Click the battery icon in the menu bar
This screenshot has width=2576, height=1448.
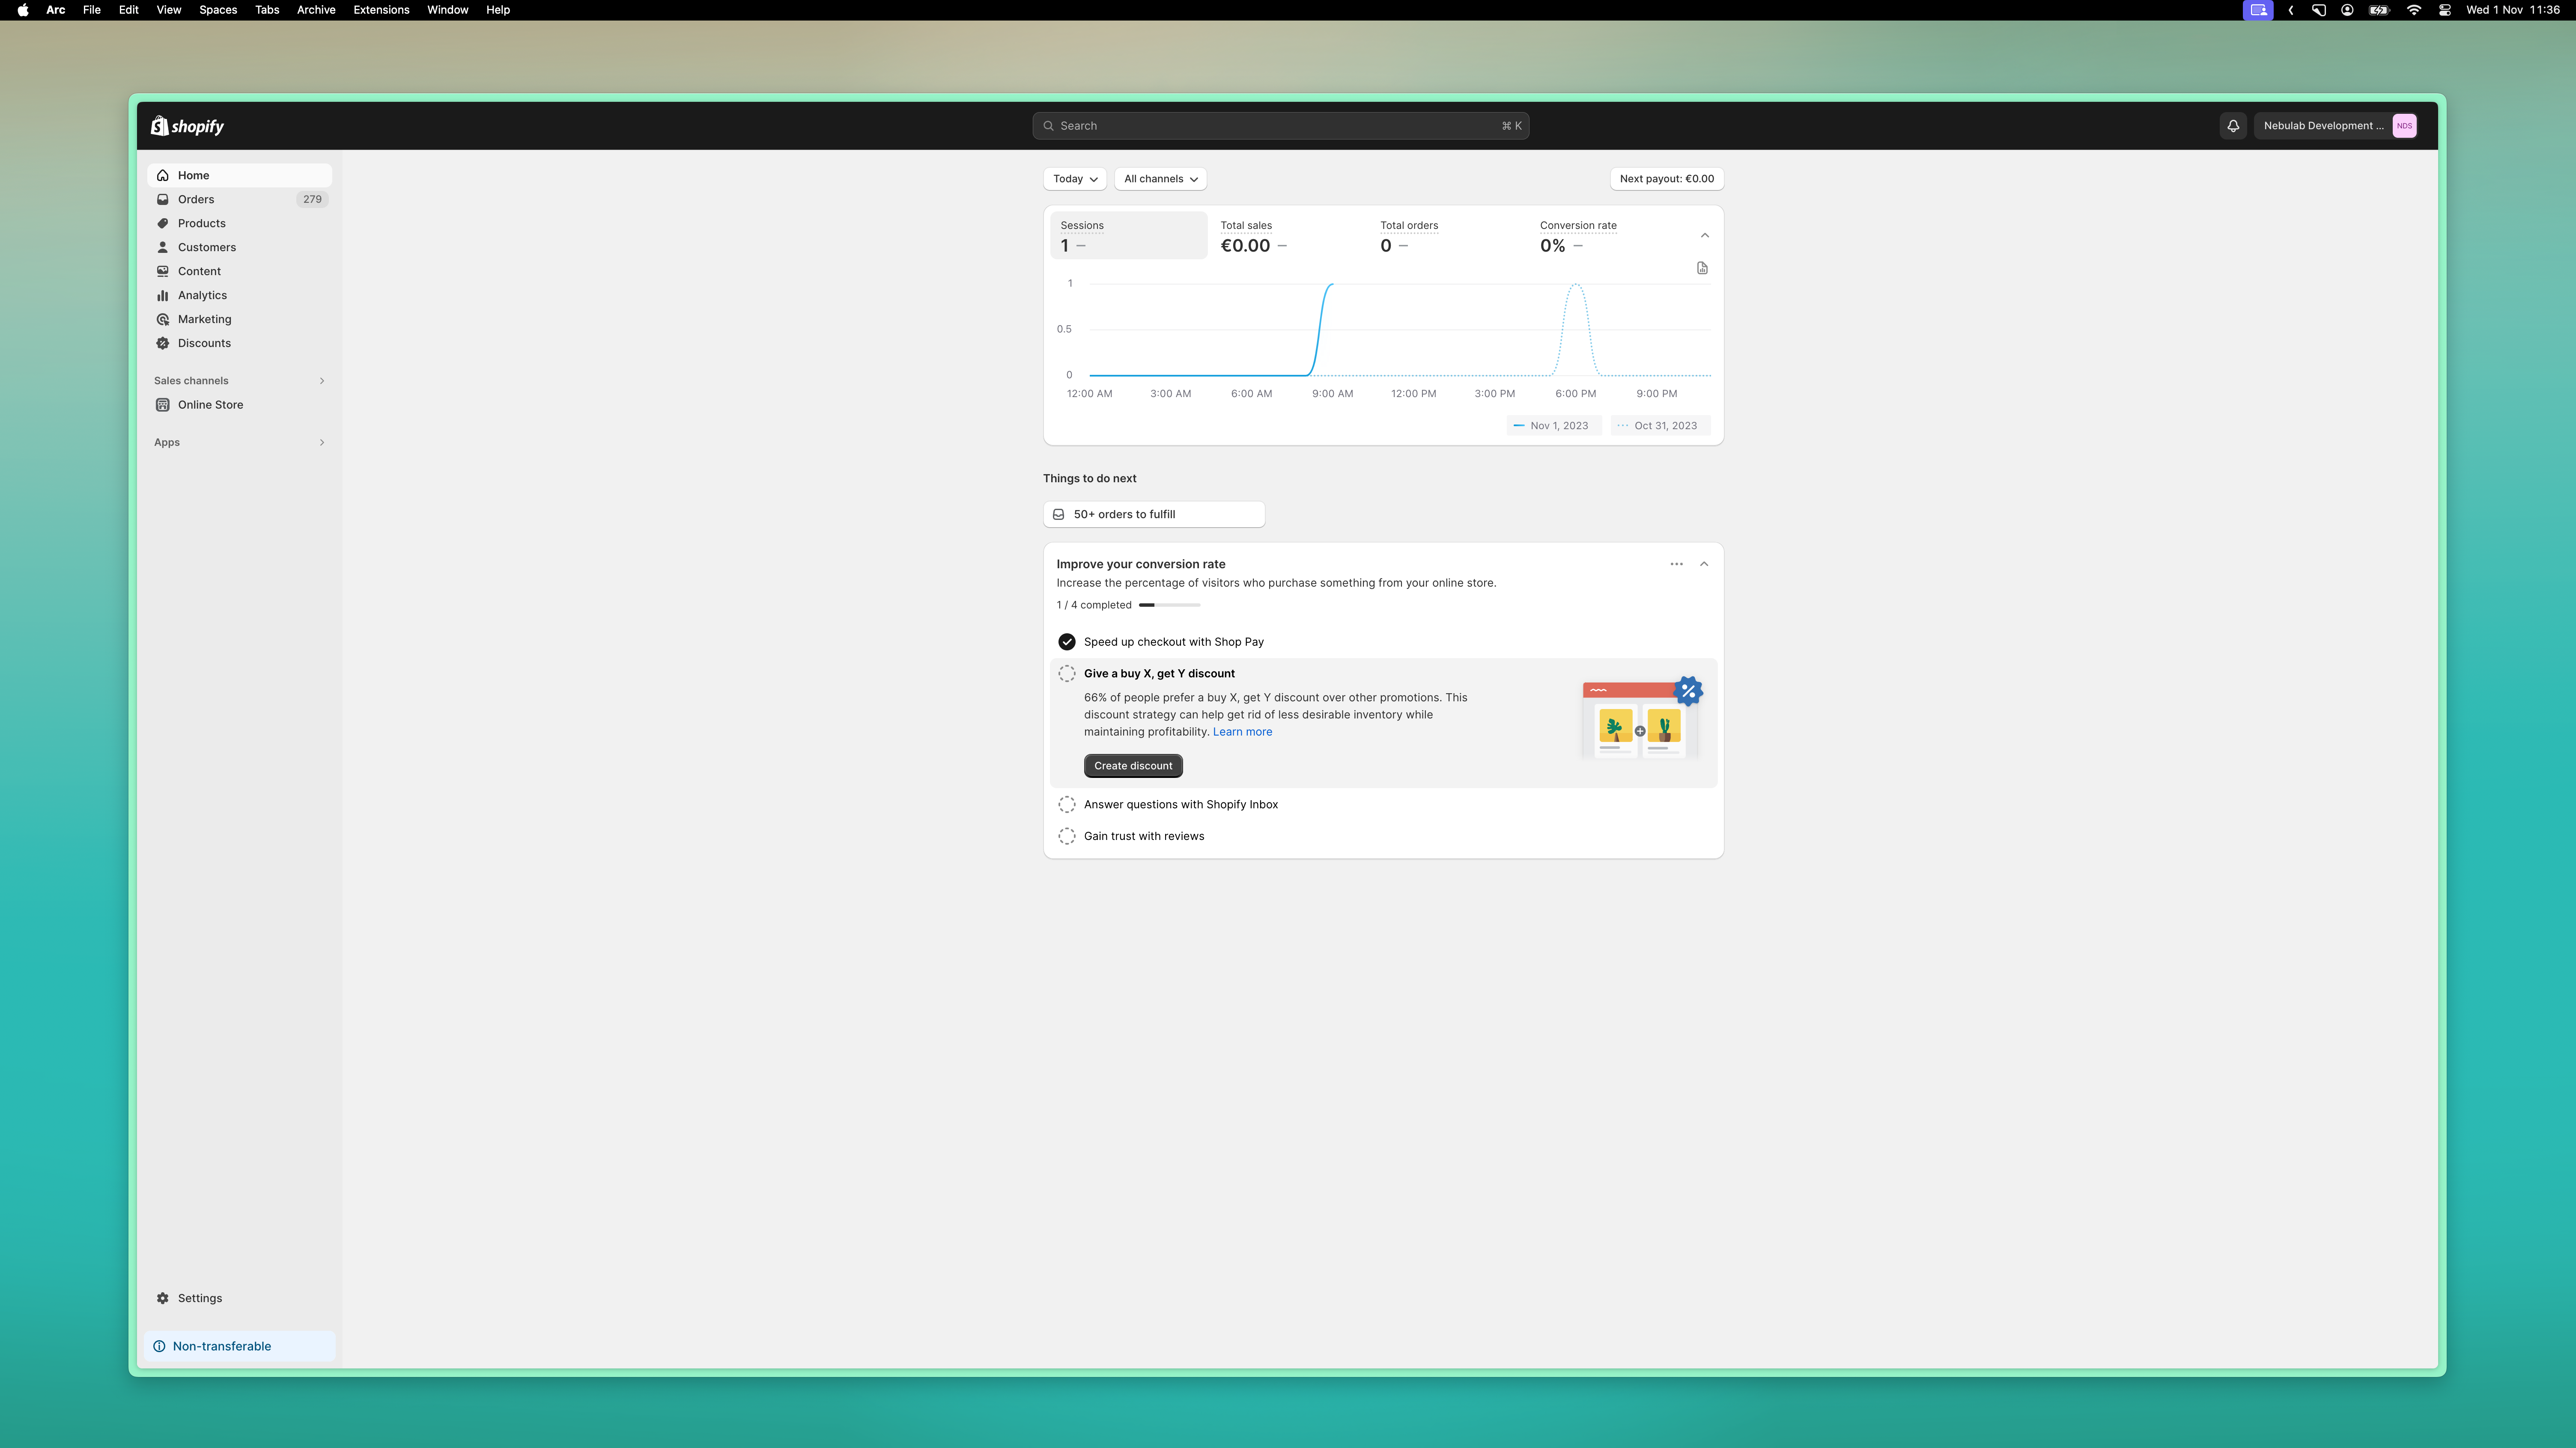point(2379,10)
